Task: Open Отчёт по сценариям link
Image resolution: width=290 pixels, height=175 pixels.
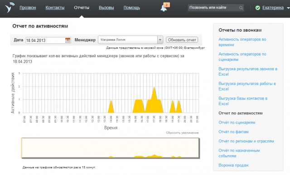Action: pos(237,123)
